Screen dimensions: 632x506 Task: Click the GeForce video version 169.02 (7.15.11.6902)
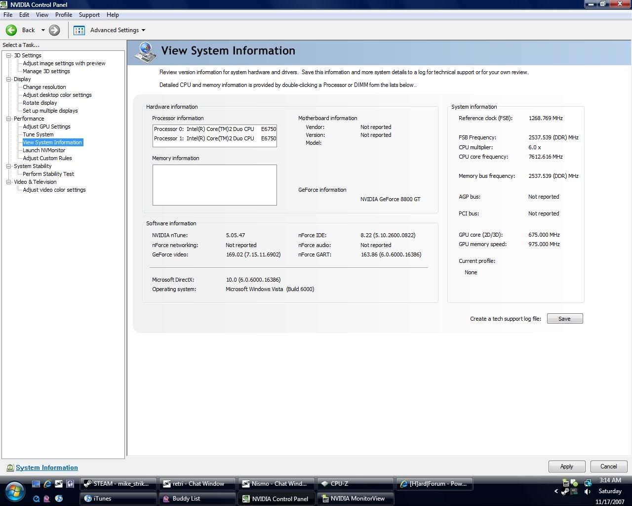click(x=253, y=254)
